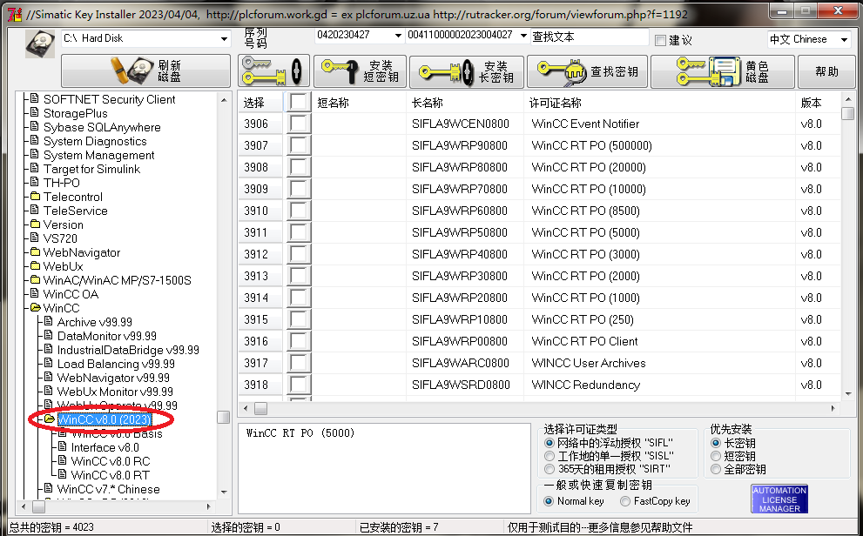Screen dimensions: 863x536
Task: Click the install long key button
Action: click(467, 71)
